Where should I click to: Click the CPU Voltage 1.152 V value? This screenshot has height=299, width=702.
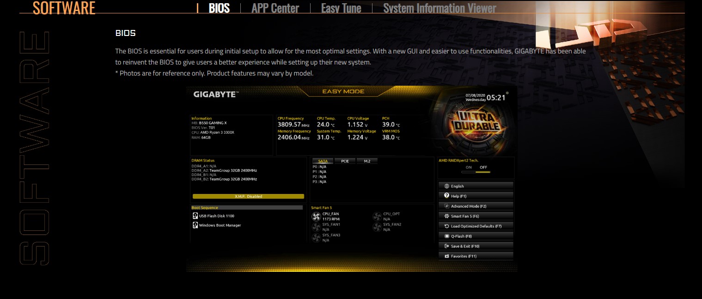[357, 124]
